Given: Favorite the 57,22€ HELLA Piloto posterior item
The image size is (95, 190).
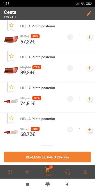Looking at the screenshot, I should 11,25.
